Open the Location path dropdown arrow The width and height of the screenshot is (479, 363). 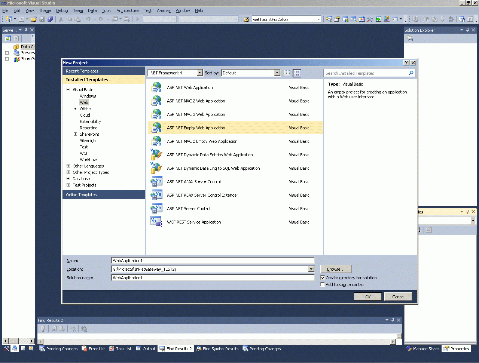pos(311,269)
